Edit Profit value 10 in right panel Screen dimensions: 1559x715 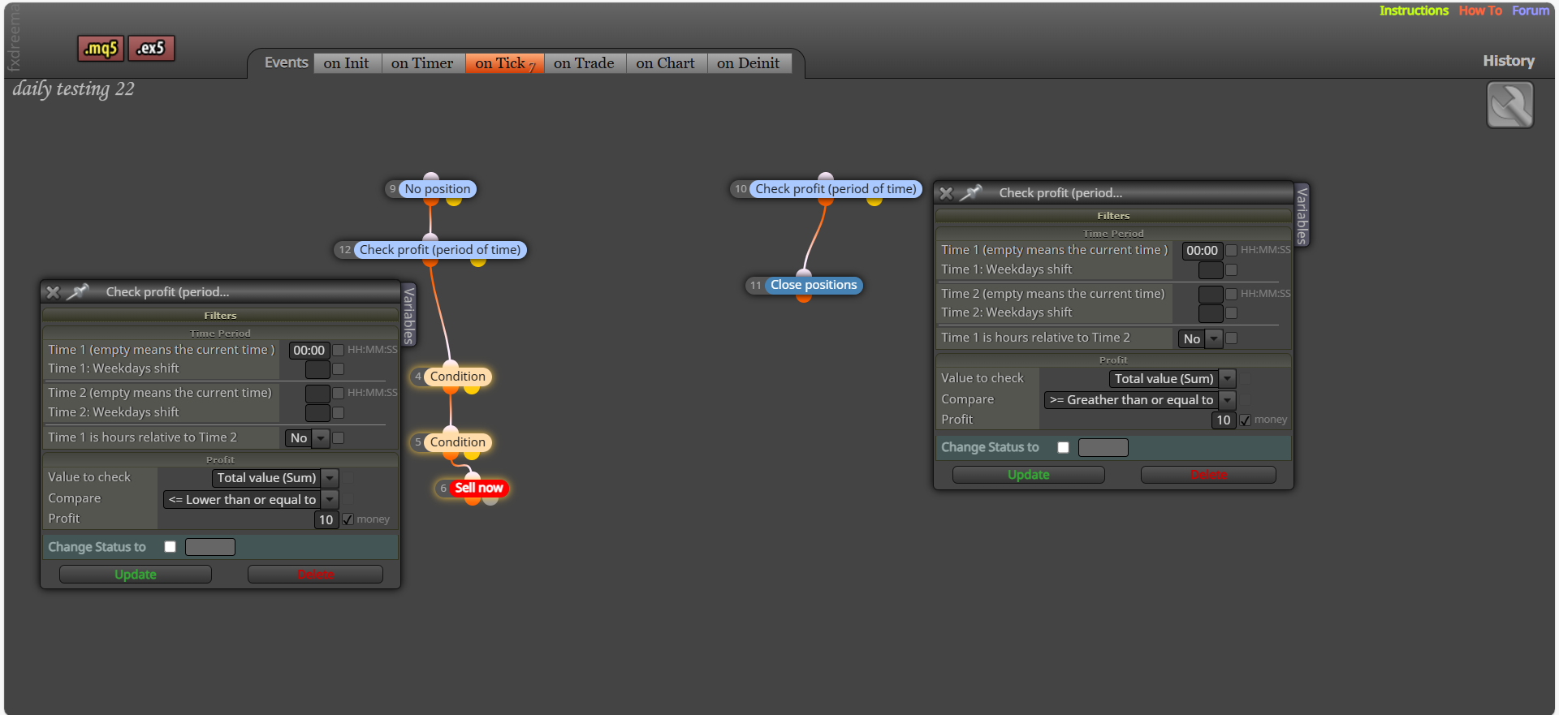pos(1224,420)
